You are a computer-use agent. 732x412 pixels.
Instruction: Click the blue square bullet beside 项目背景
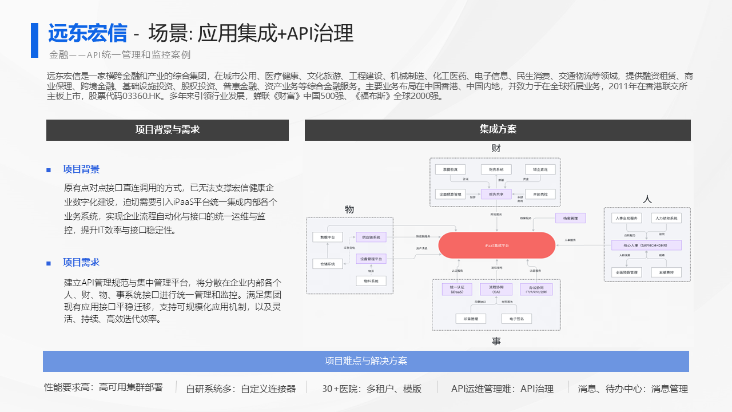[49, 170]
